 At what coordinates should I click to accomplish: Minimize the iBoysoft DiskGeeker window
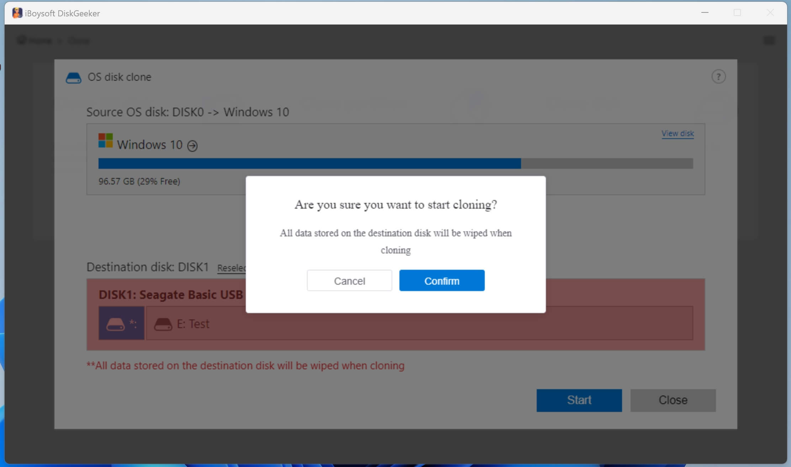coord(705,13)
